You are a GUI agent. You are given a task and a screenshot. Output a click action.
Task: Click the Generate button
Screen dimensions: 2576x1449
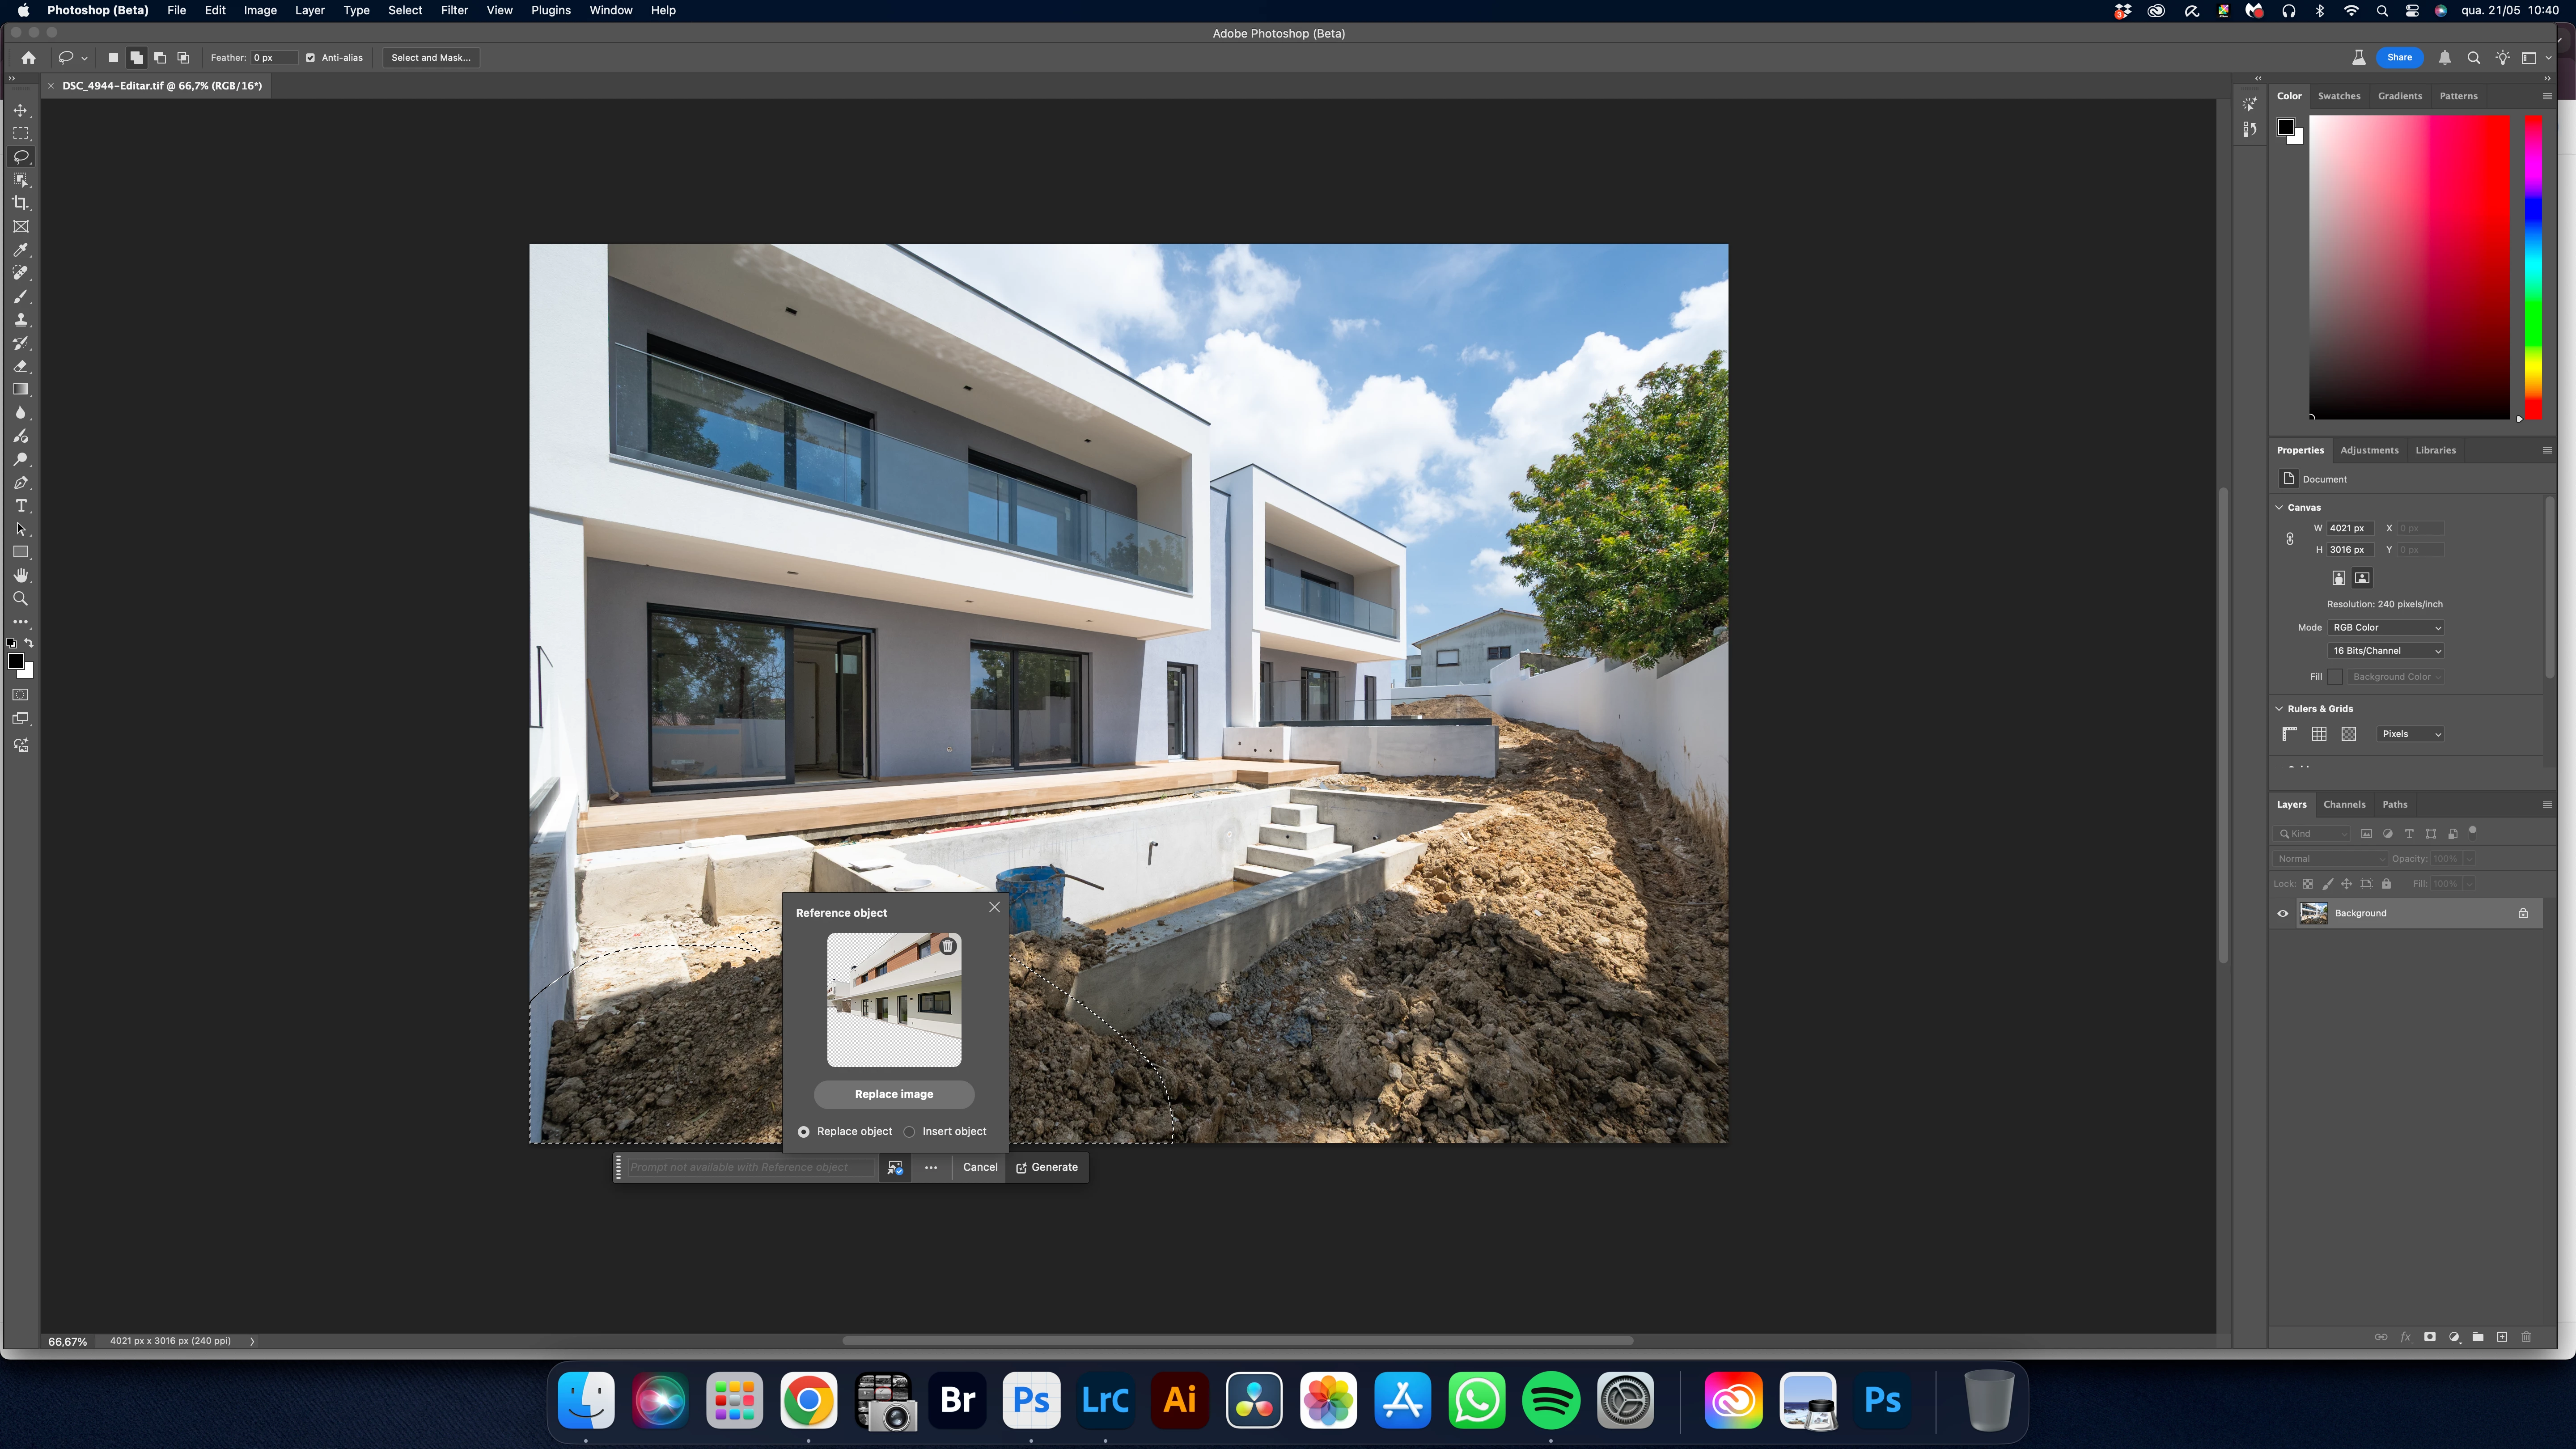[1046, 1167]
